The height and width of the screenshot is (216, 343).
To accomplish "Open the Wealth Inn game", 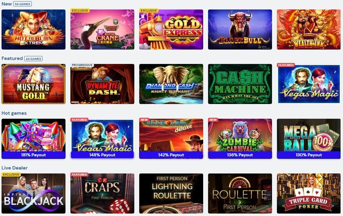I will coord(309,29).
